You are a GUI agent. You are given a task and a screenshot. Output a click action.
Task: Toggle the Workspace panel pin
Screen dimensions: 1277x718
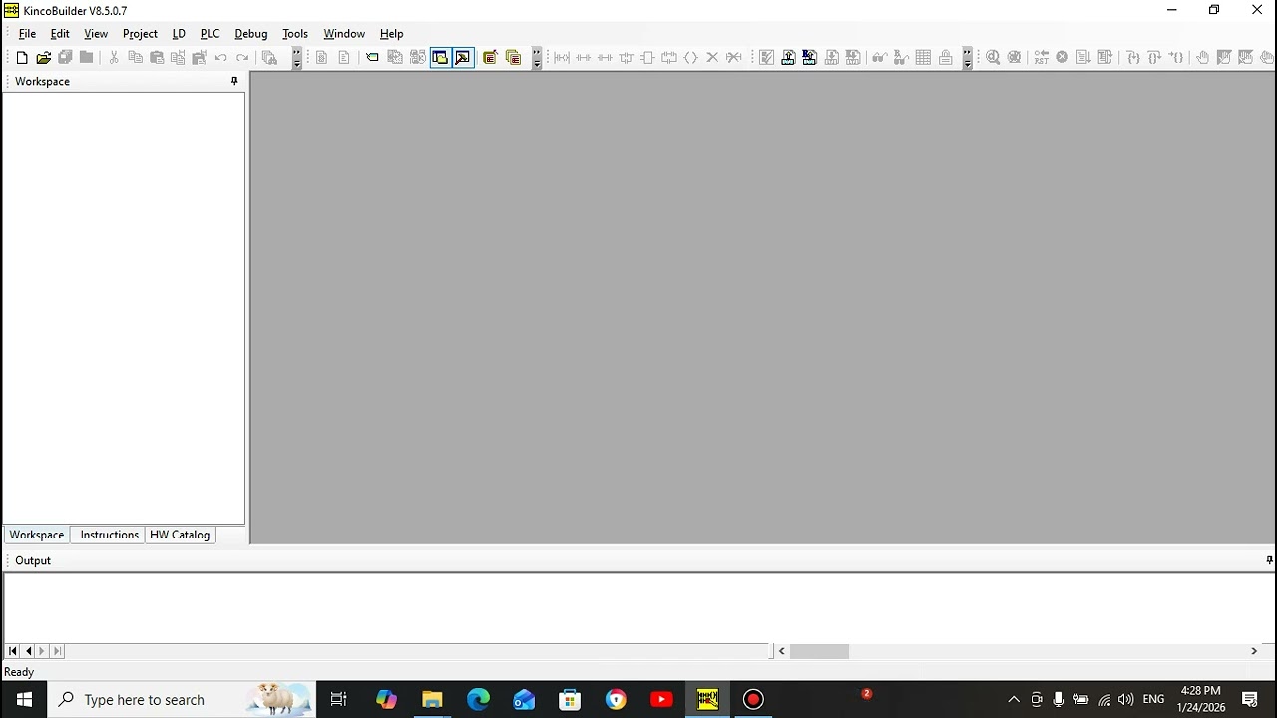pyautogui.click(x=234, y=81)
